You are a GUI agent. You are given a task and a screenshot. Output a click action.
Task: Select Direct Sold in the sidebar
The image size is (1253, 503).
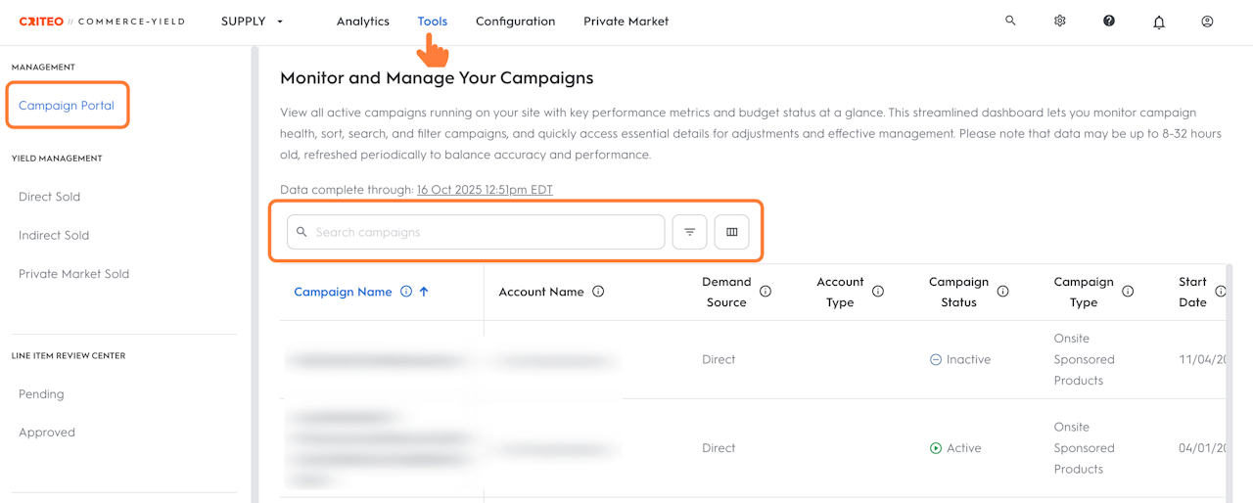point(49,197)
